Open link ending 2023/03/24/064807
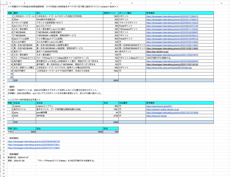 pos(172,32)
